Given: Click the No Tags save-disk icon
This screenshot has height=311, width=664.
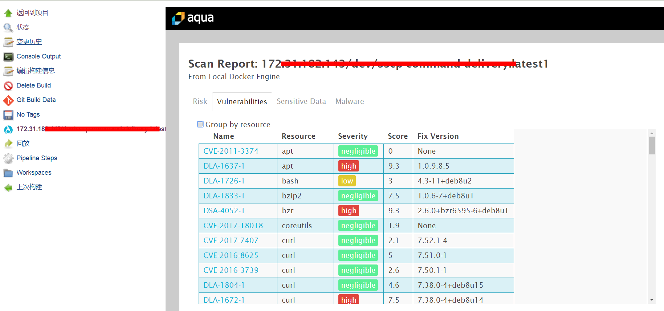Looking at the screenshot, I should [8, 115].
